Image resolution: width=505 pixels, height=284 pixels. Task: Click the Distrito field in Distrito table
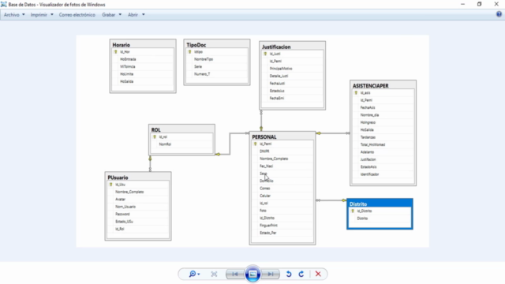pyautogui.click(x=362, y=219)
